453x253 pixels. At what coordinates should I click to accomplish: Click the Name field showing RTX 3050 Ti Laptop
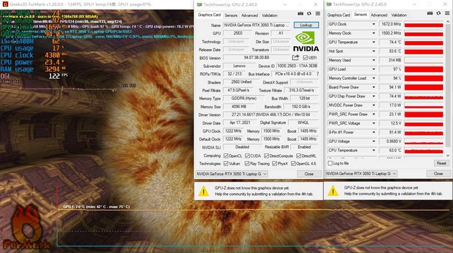(257, 25)
